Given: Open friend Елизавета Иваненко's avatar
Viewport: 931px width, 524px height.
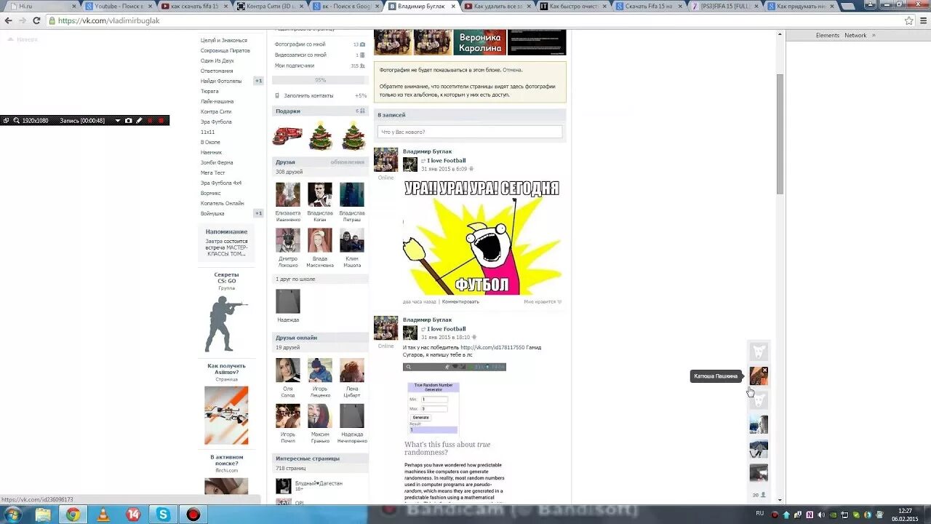Looking at the screenshot, I should point(288,194).
